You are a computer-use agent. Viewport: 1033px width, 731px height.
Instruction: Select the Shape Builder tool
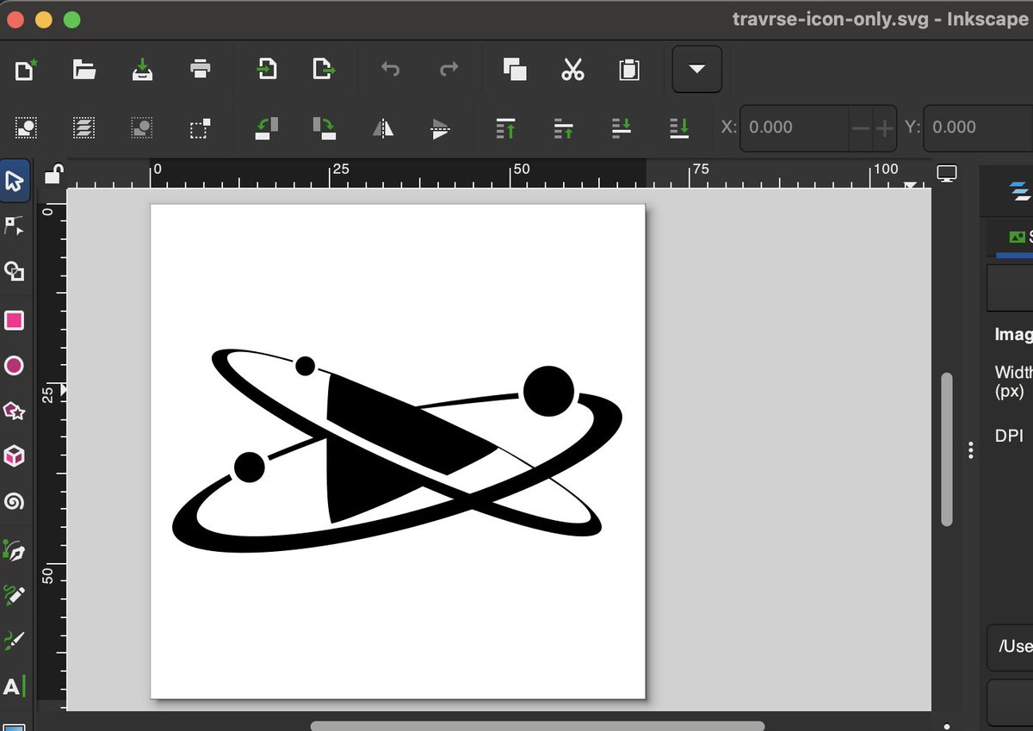pos(14,272)
